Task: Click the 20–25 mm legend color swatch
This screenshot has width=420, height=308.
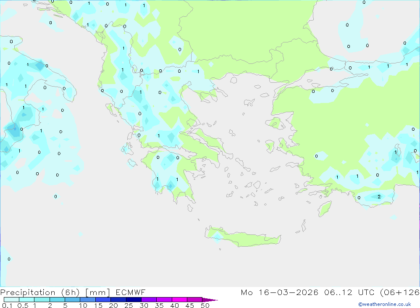Action: [x=118, y=300]
